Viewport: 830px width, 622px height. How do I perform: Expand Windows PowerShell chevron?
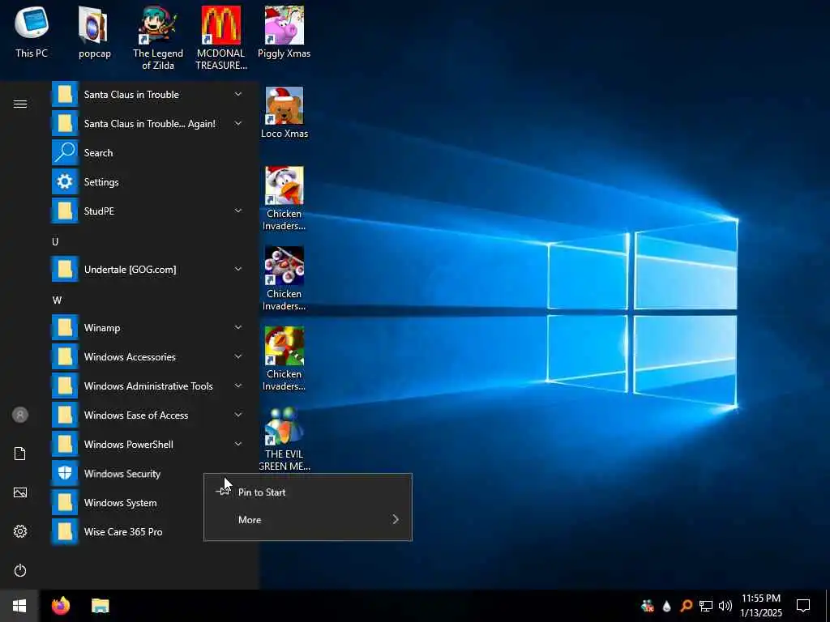click(x=238, y=444)
